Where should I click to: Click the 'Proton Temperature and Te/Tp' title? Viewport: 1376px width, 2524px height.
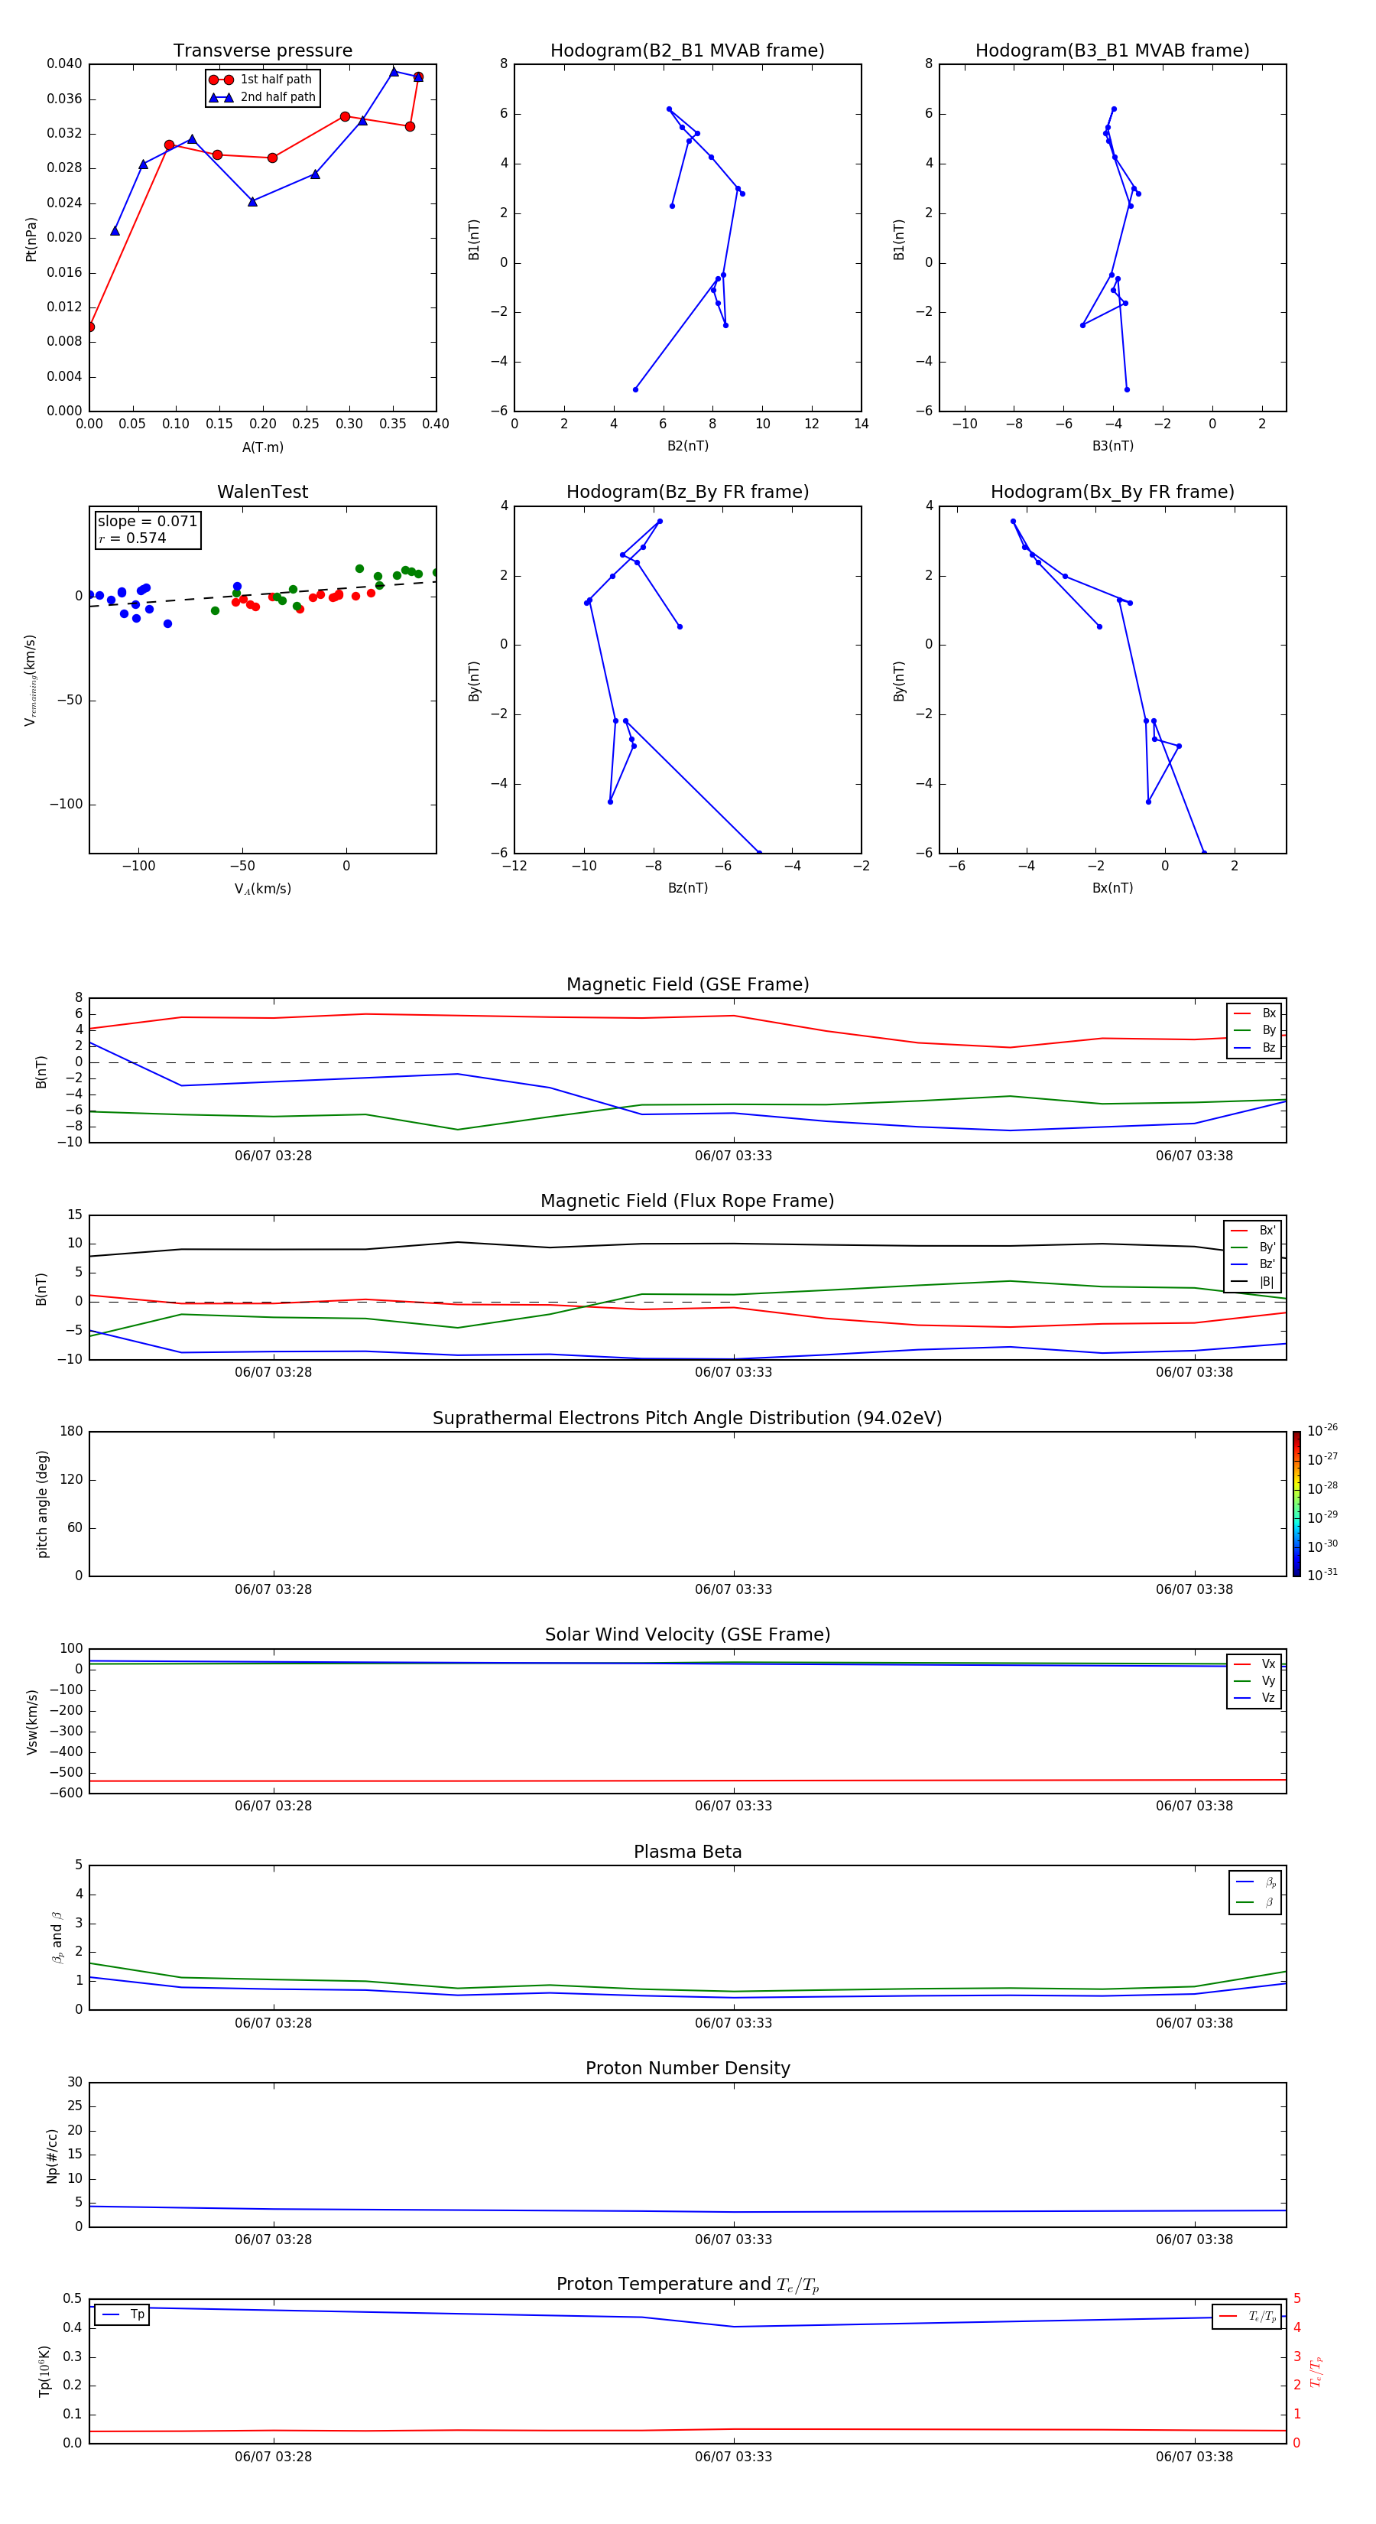click(687, 2285)
